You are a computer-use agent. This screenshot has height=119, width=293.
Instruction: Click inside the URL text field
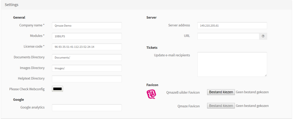click(228, 36)
